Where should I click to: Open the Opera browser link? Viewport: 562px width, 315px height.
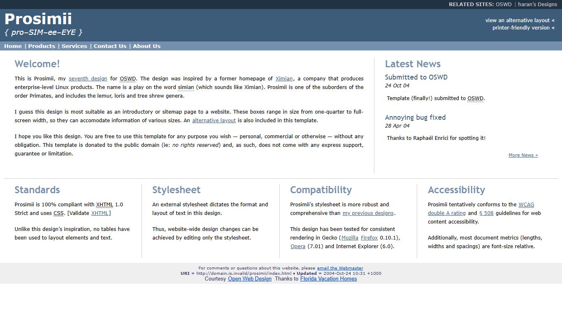(297, 246)
